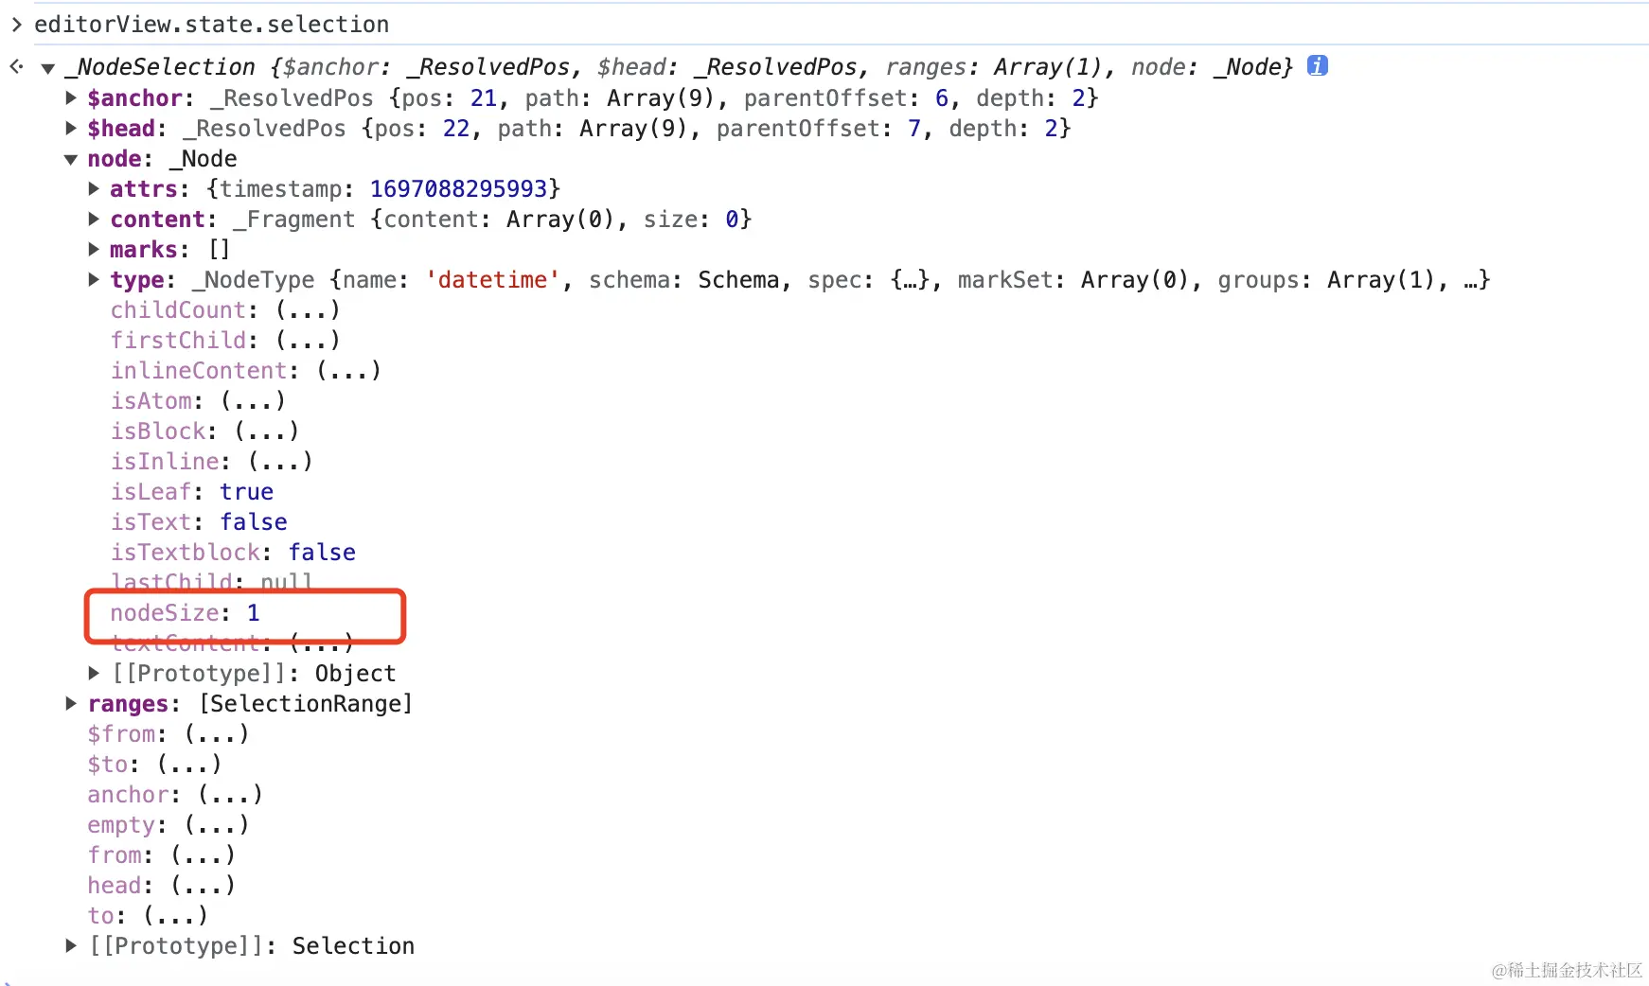
Task: Expand the ranges [SelectionRange] entry
Action: 71,703
